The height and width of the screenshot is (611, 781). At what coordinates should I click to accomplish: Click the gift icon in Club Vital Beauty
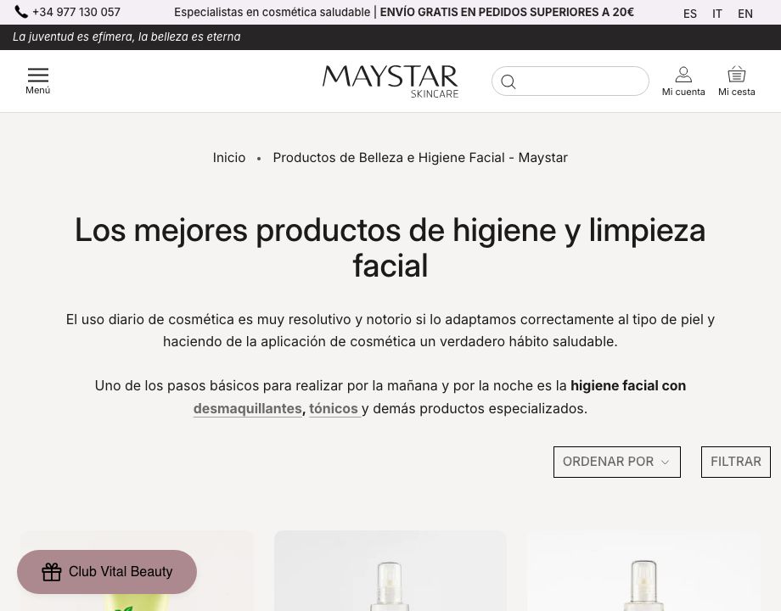tap(51, 572)
